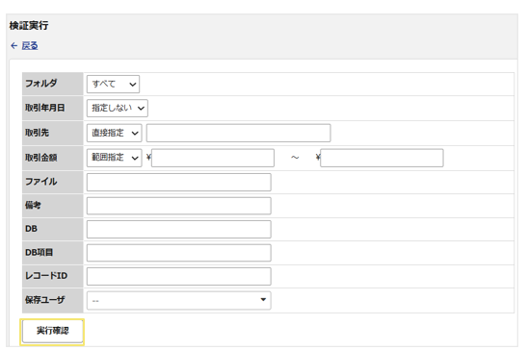Click the フォルダ row label
This screenshot has height=350, width=527.
pos(41,84)
